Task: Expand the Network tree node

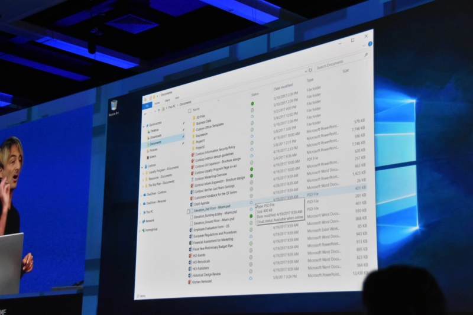Action: click(x=140, y=222)
